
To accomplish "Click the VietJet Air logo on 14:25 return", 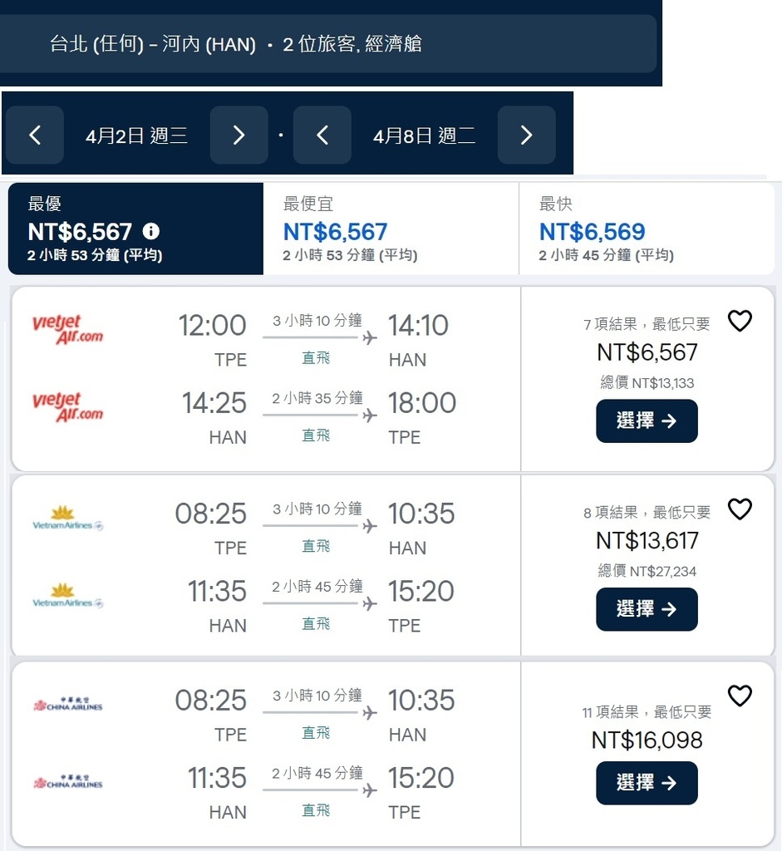I will point(68,406).
